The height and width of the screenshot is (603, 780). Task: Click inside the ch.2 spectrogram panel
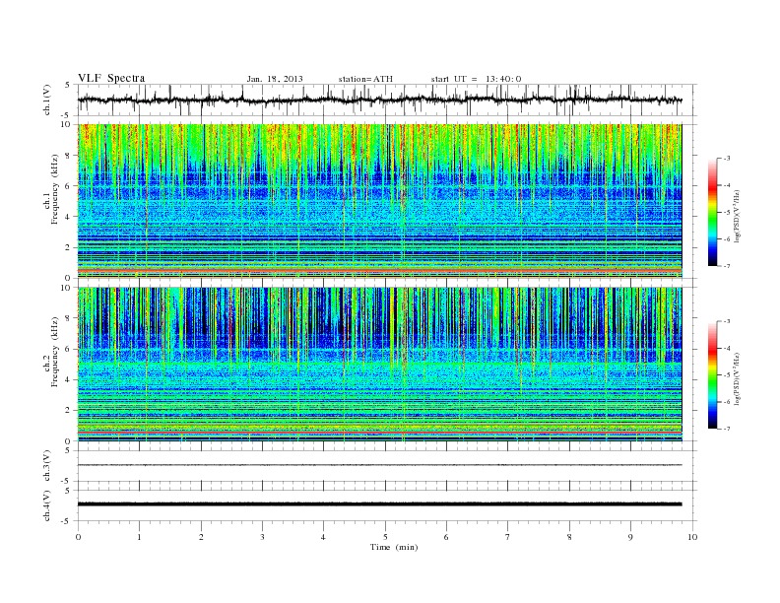(x=379, y=365)
